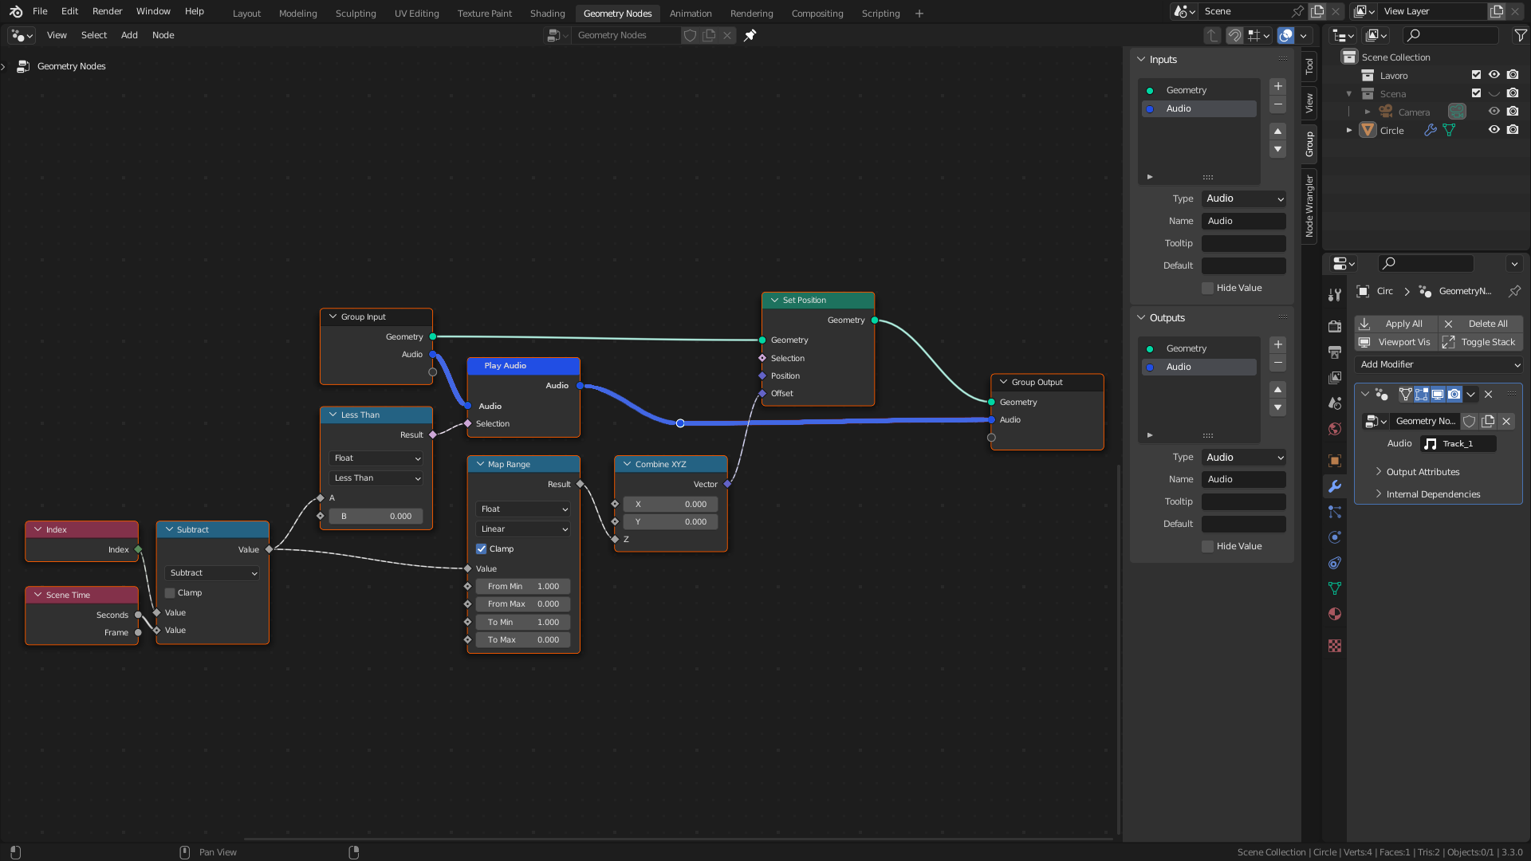Open the Material properties tab icon
1531x861 pixels.
pos(1335,613)
